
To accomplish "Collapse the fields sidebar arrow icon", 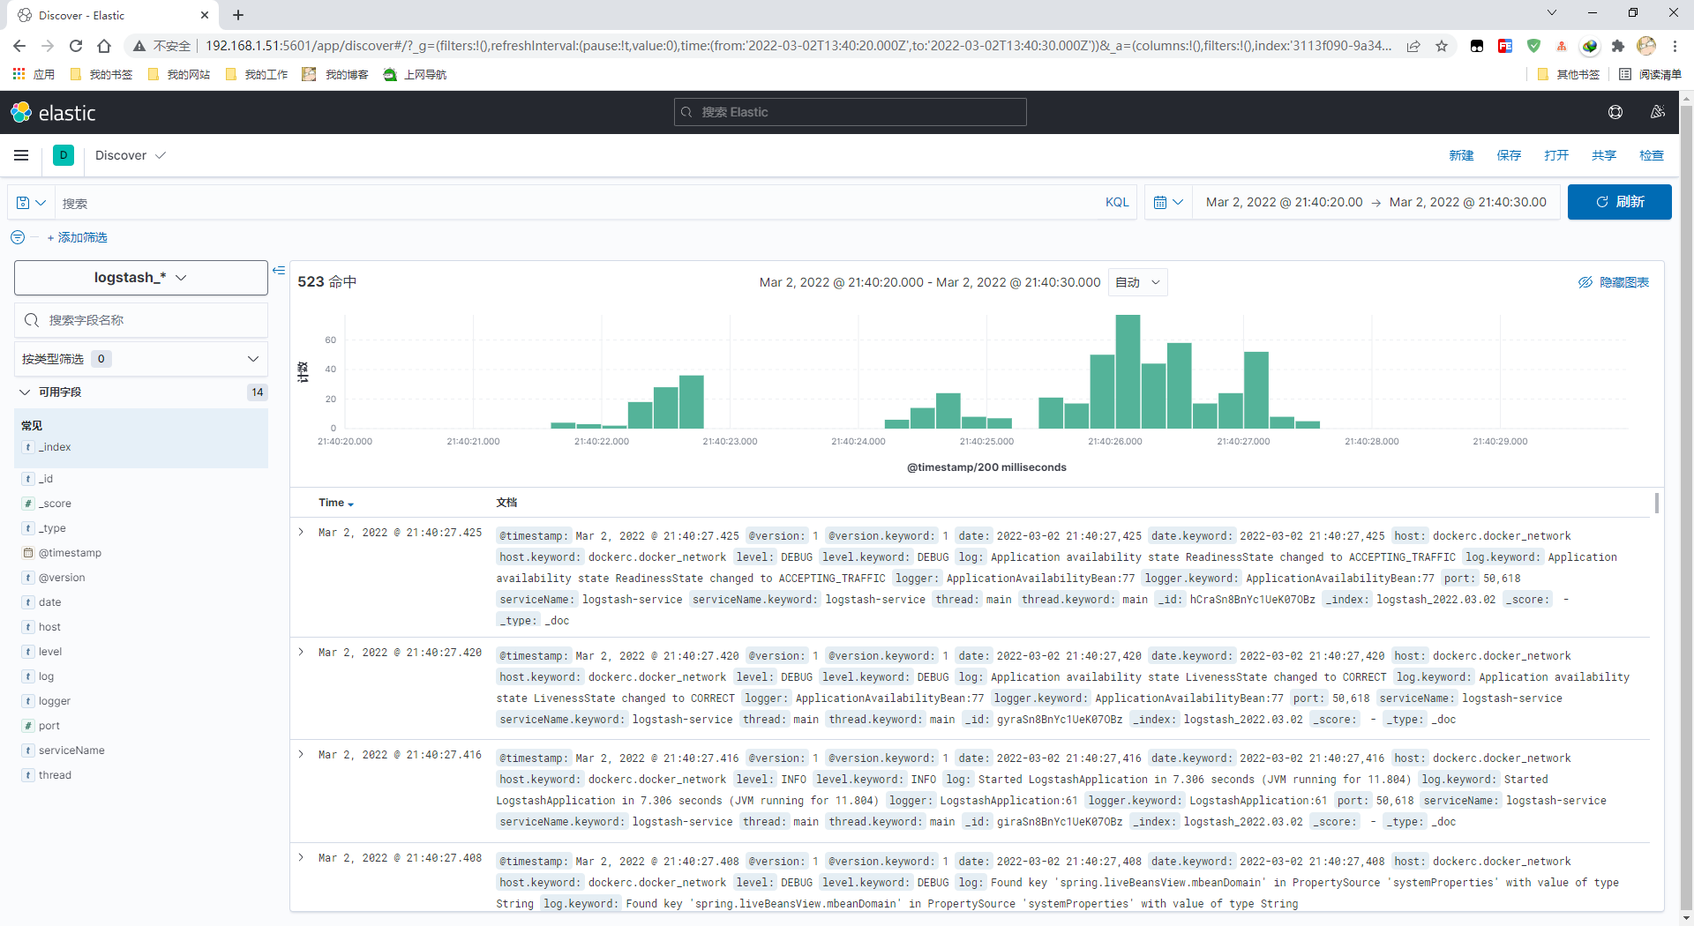I will tap(279, 271).
